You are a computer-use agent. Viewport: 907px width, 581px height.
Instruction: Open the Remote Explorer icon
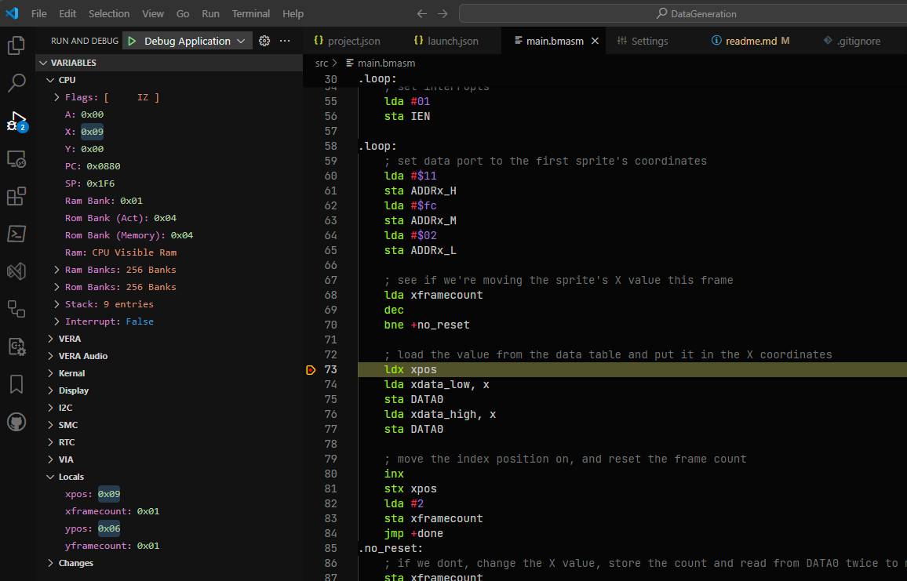(16, 159)
